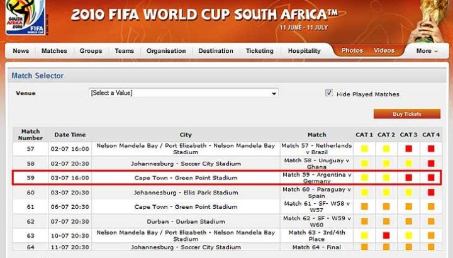Click Match 60 - Paraguay v Spain
This screenshot has height=258, width=453.
click(316, 193)
